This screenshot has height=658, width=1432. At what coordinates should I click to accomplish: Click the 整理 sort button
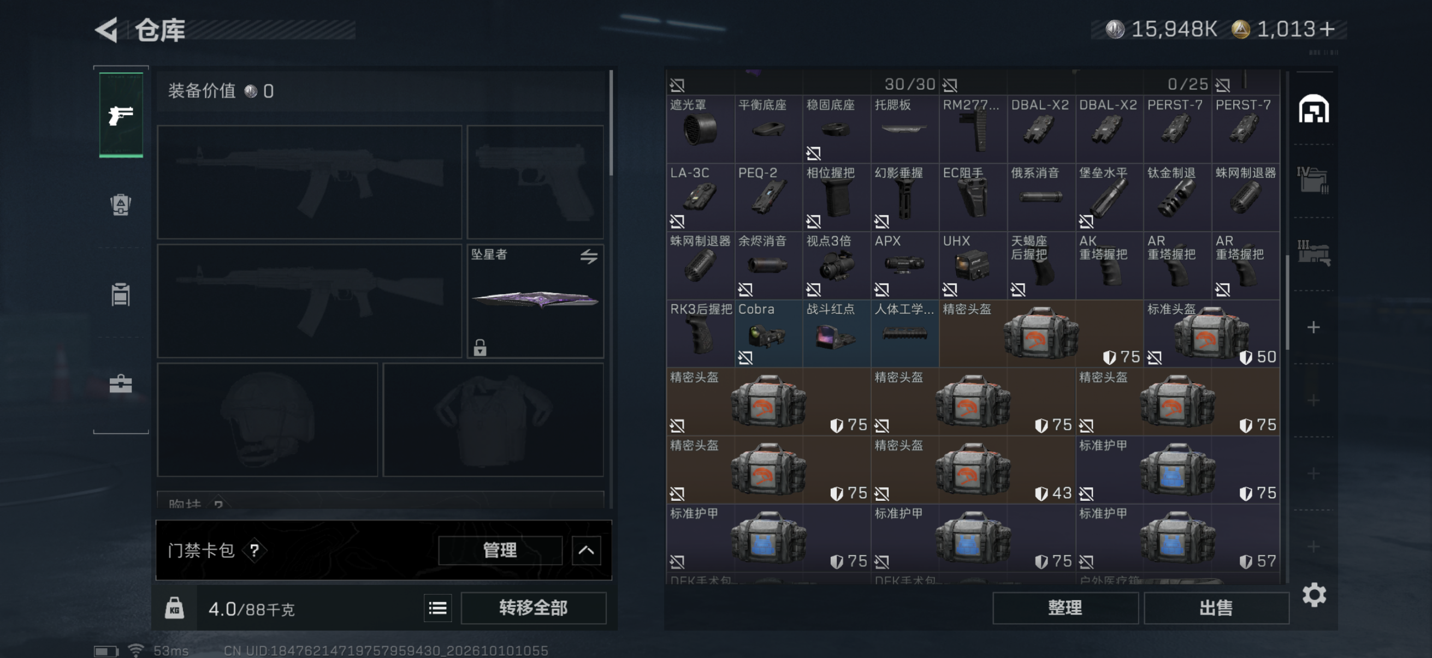[1064, 608]
